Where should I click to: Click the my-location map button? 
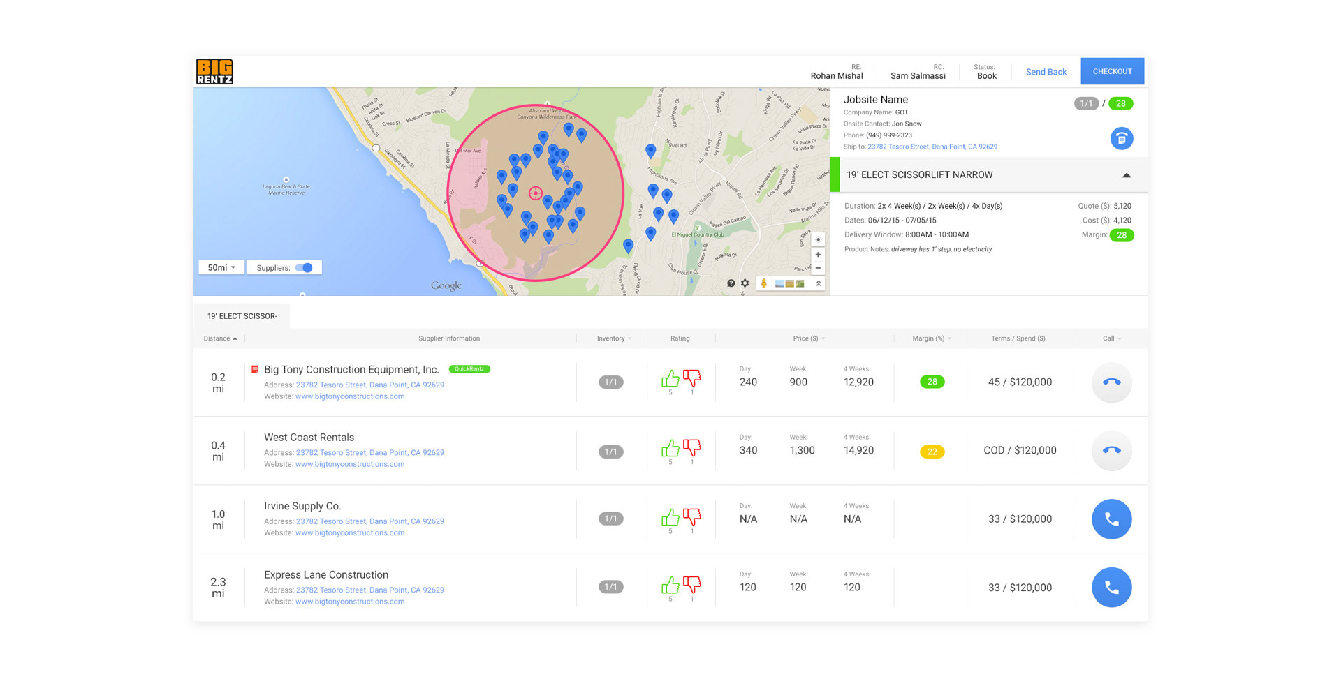pos(818,239)
